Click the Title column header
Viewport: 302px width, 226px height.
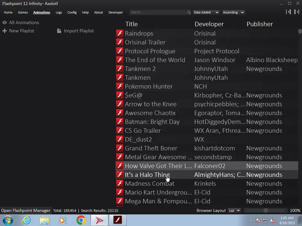pos(132,24)
